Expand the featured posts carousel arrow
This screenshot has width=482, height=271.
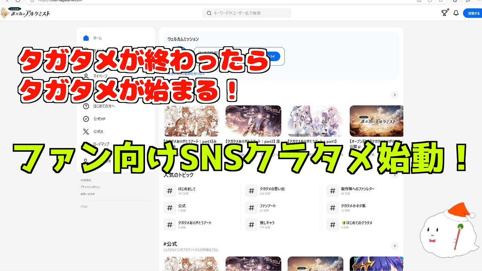[394, 95]
